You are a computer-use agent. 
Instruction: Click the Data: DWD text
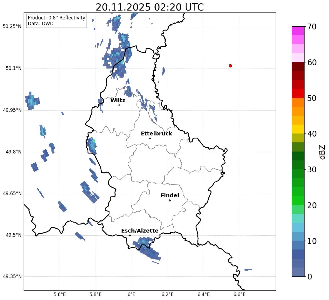pos(41,24)
